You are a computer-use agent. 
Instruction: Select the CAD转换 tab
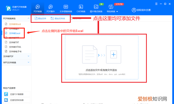tap(81, 8)
